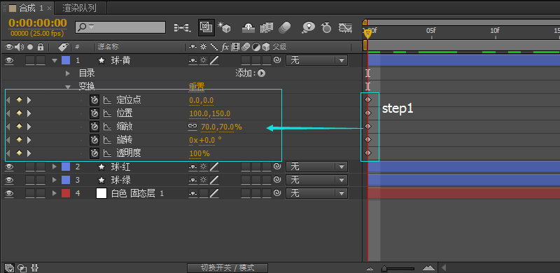This screenshot has height=273, width=560.
Task: Switch to the 合成 1 tab
Action: [x=31, y=8]
